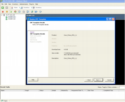Click the red Power Off toolbar icon
Image resolution: width=125 pixels, height=102 pixels.
point(3,12)
